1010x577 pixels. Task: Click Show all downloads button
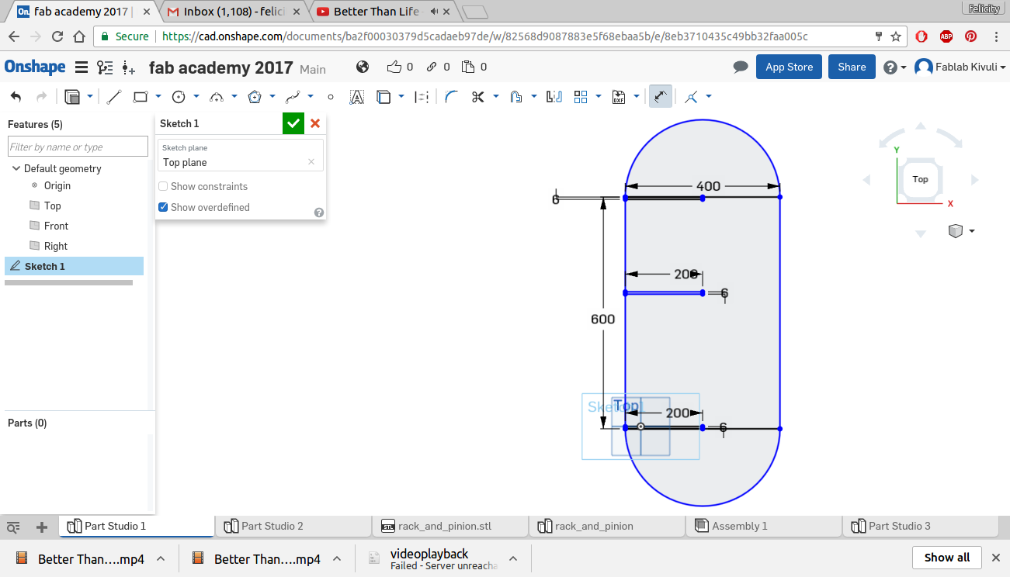click(x=947, y=558)
